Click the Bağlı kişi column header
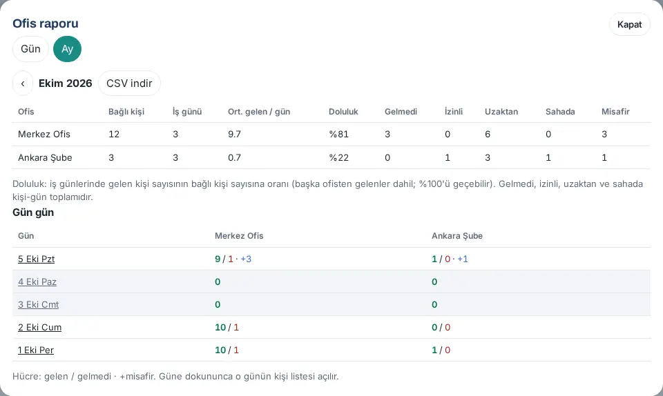The height and width of the screenshot is (396, 663). pos(126,112)
